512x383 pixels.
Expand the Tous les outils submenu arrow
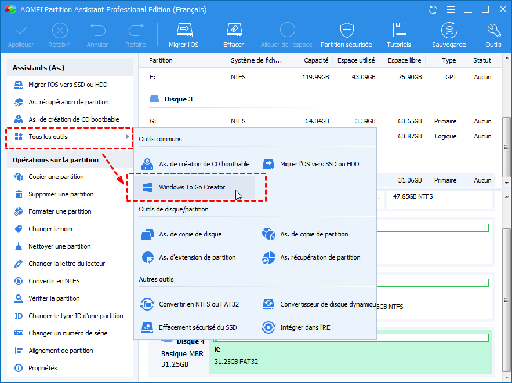[128, 137]
